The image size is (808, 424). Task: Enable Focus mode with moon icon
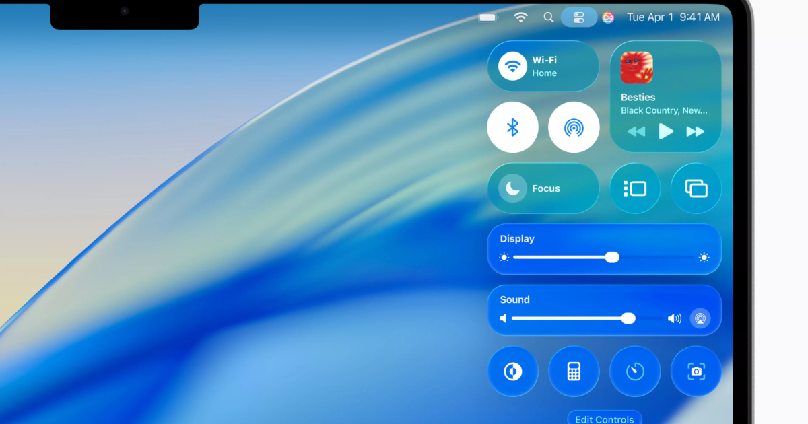pyautogui.click(x=513, y=188)
